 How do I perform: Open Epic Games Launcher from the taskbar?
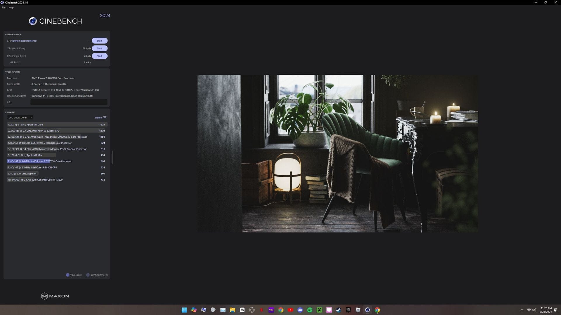pyautogui.click(x=348, y=310)
